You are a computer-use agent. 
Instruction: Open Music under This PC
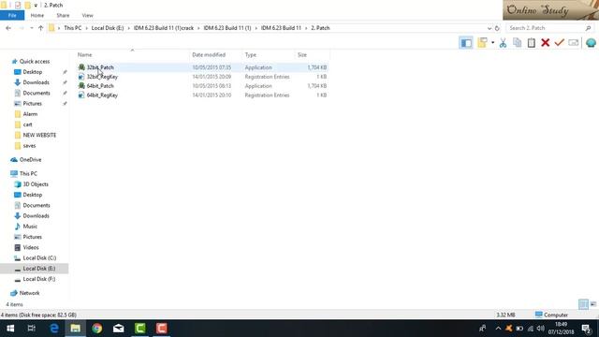coord(30,227)
